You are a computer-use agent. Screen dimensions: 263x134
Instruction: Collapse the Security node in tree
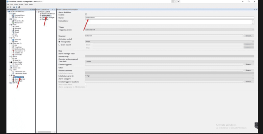pyautogui.click(x=10, y=56)
